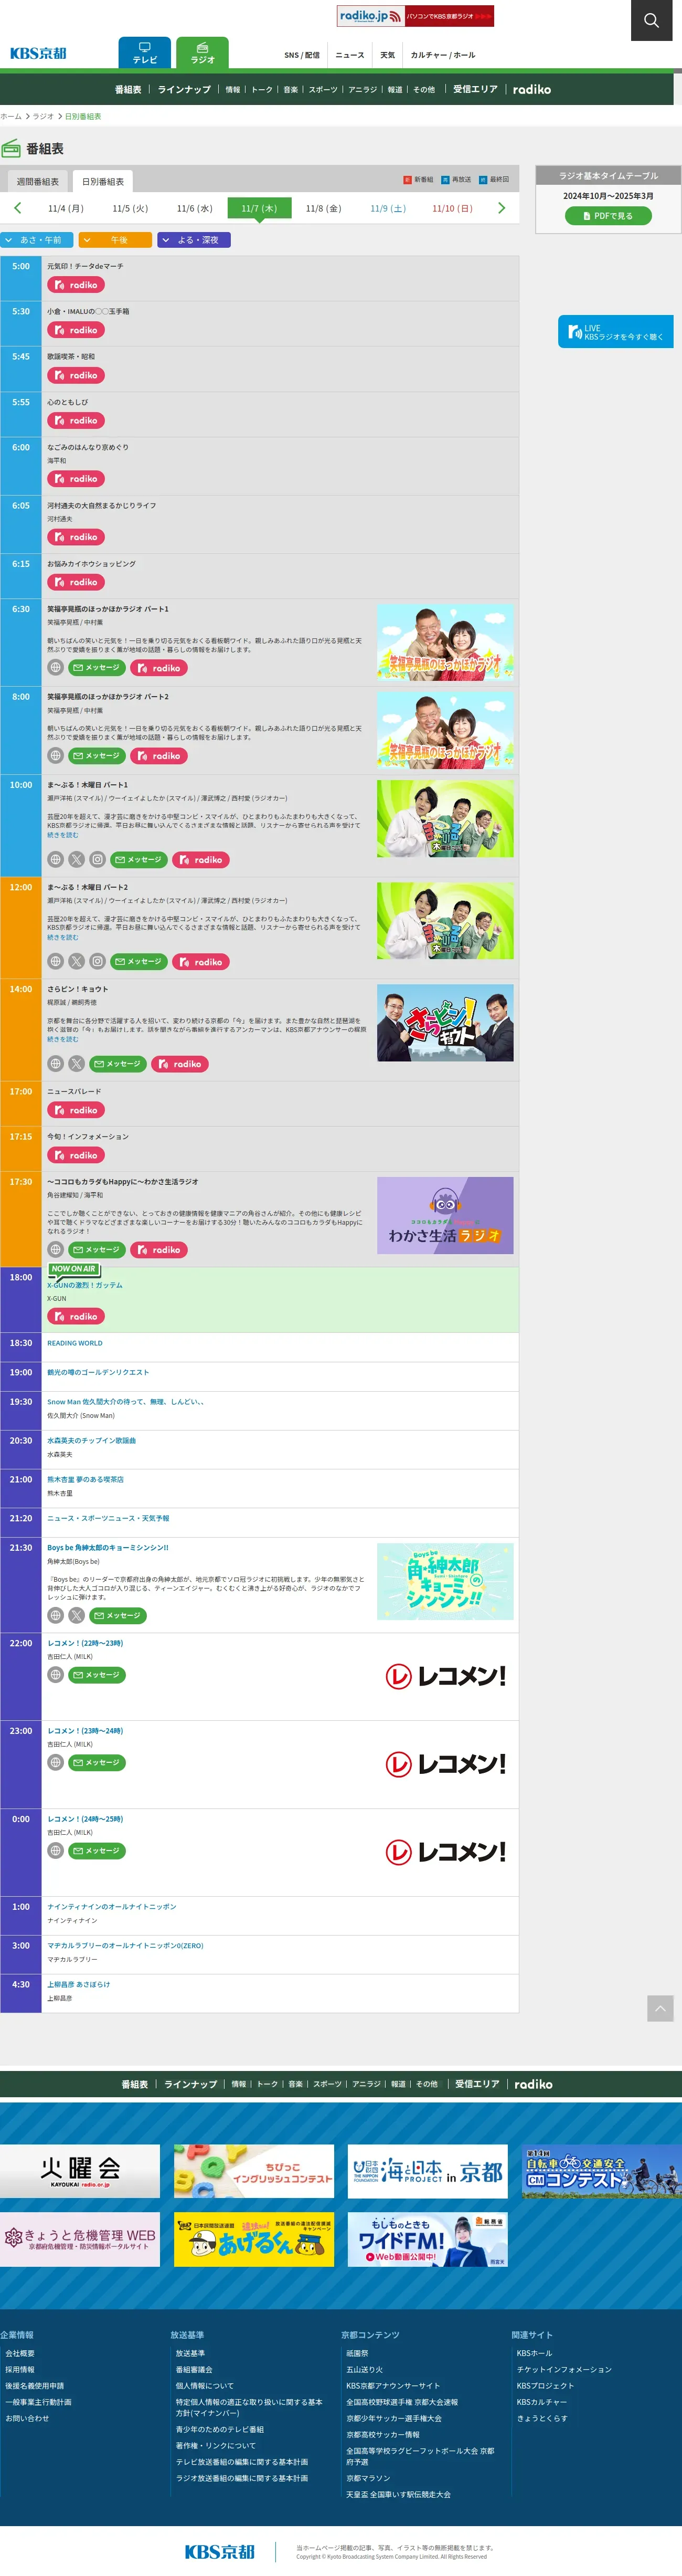Go to previous dates with left arrow

[x=17, y=208]
